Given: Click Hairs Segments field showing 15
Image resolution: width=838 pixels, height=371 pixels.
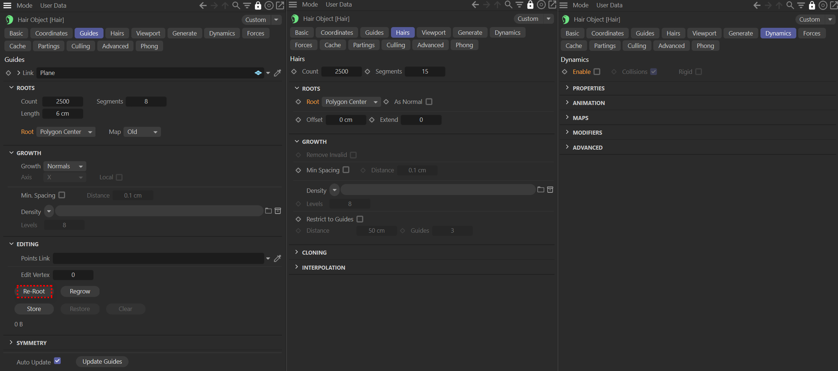Looking at the screenshot, I should tap(425, 71).
